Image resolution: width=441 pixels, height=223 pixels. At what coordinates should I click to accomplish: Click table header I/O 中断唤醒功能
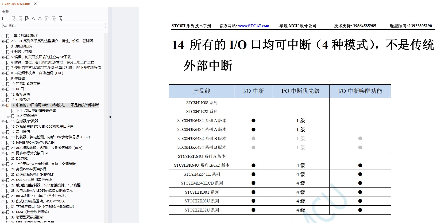[x=360, y=91]
